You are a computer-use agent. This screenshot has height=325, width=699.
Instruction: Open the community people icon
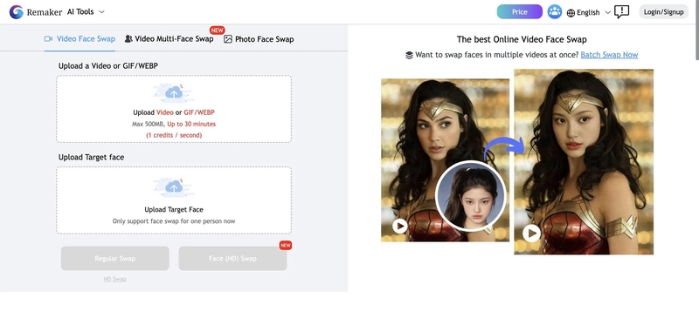tap(555, 12)
